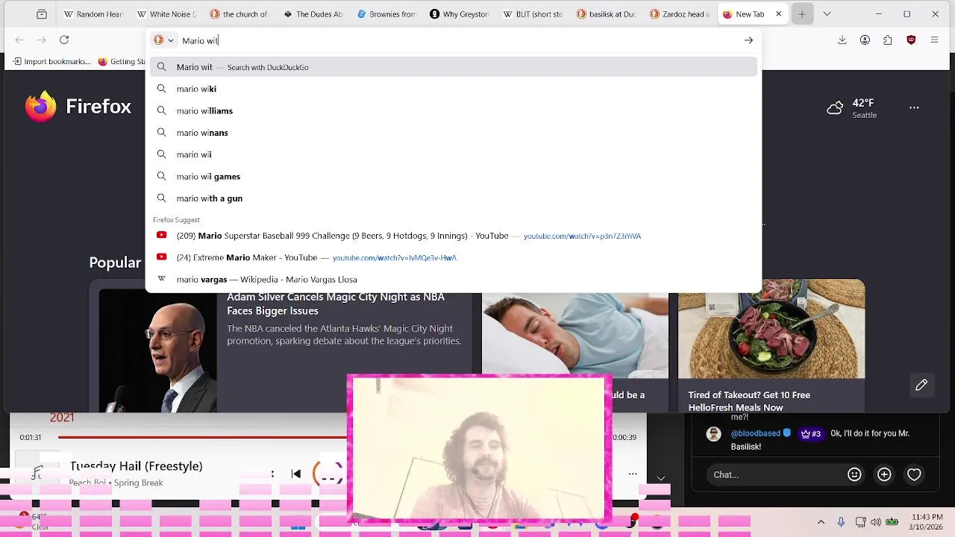Choose the 'mario wii games' suggestion

(x=454, y=177)
